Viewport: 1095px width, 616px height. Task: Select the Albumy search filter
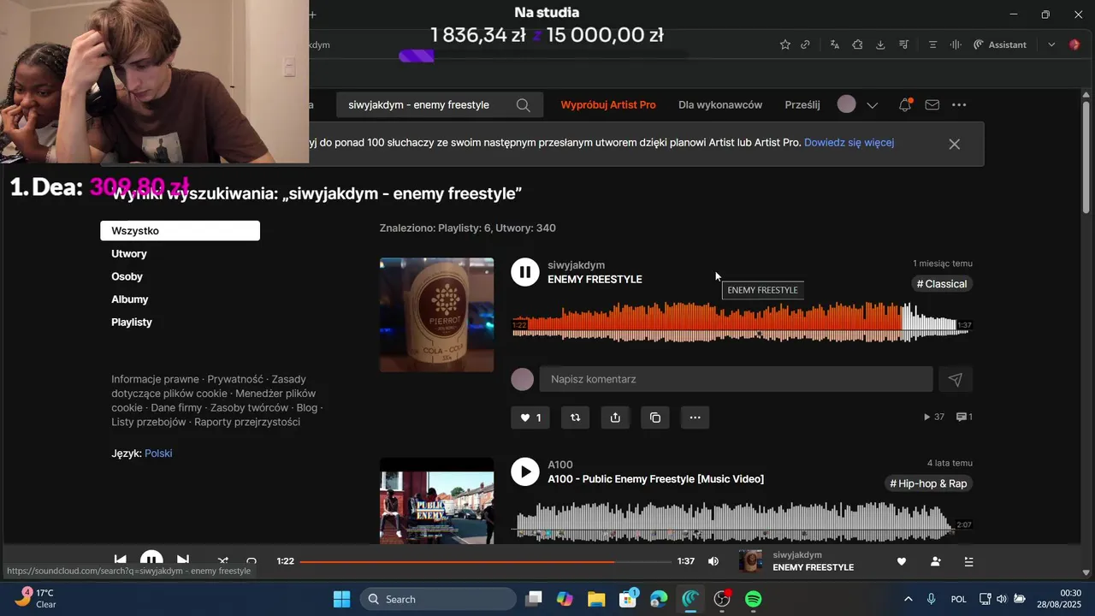click(130, 299)
